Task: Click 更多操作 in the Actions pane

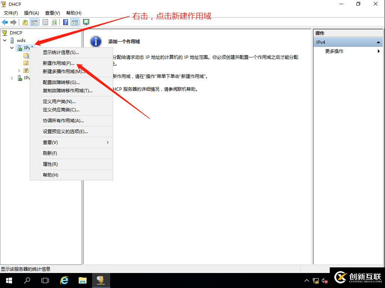Action: click(334, 51)
